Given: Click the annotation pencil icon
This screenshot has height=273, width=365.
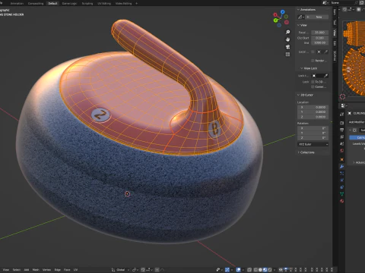Looking at the screenshot, I should click(x=300, y=17).
